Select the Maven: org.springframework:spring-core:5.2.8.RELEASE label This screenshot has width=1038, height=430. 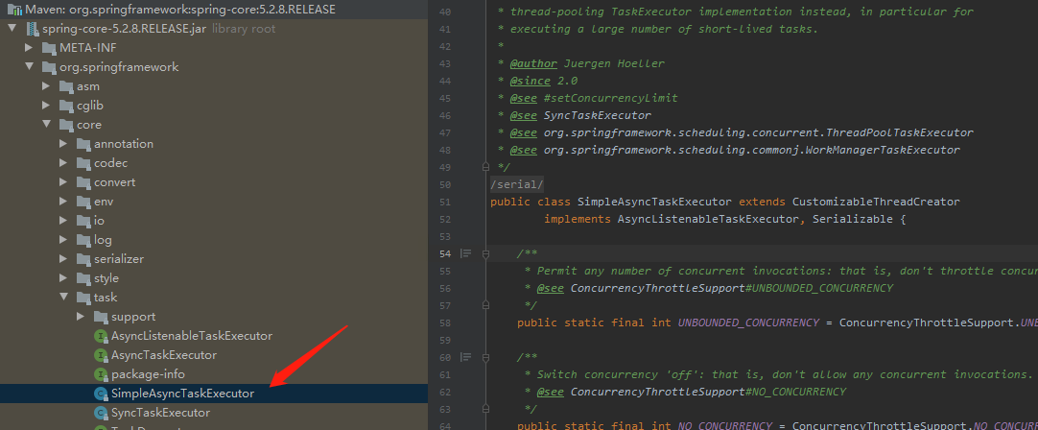coord(180,10)
